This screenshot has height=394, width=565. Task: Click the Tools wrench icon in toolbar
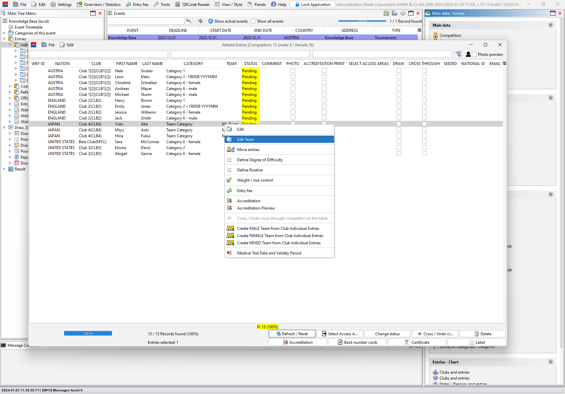156,4
